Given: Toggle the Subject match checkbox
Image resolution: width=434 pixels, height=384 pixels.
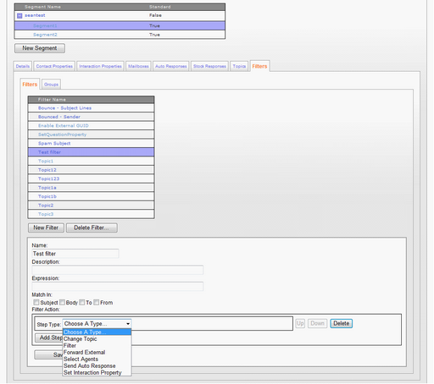Looking at the screenshot, I should pos(36,302).
